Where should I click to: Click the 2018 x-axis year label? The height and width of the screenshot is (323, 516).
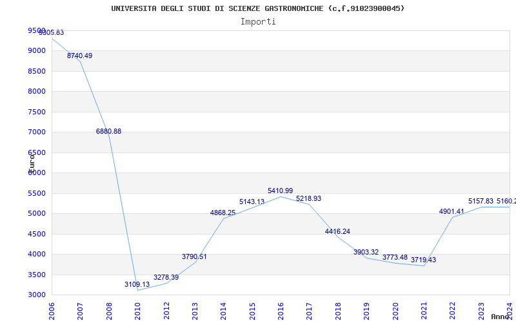pos(338,311)
